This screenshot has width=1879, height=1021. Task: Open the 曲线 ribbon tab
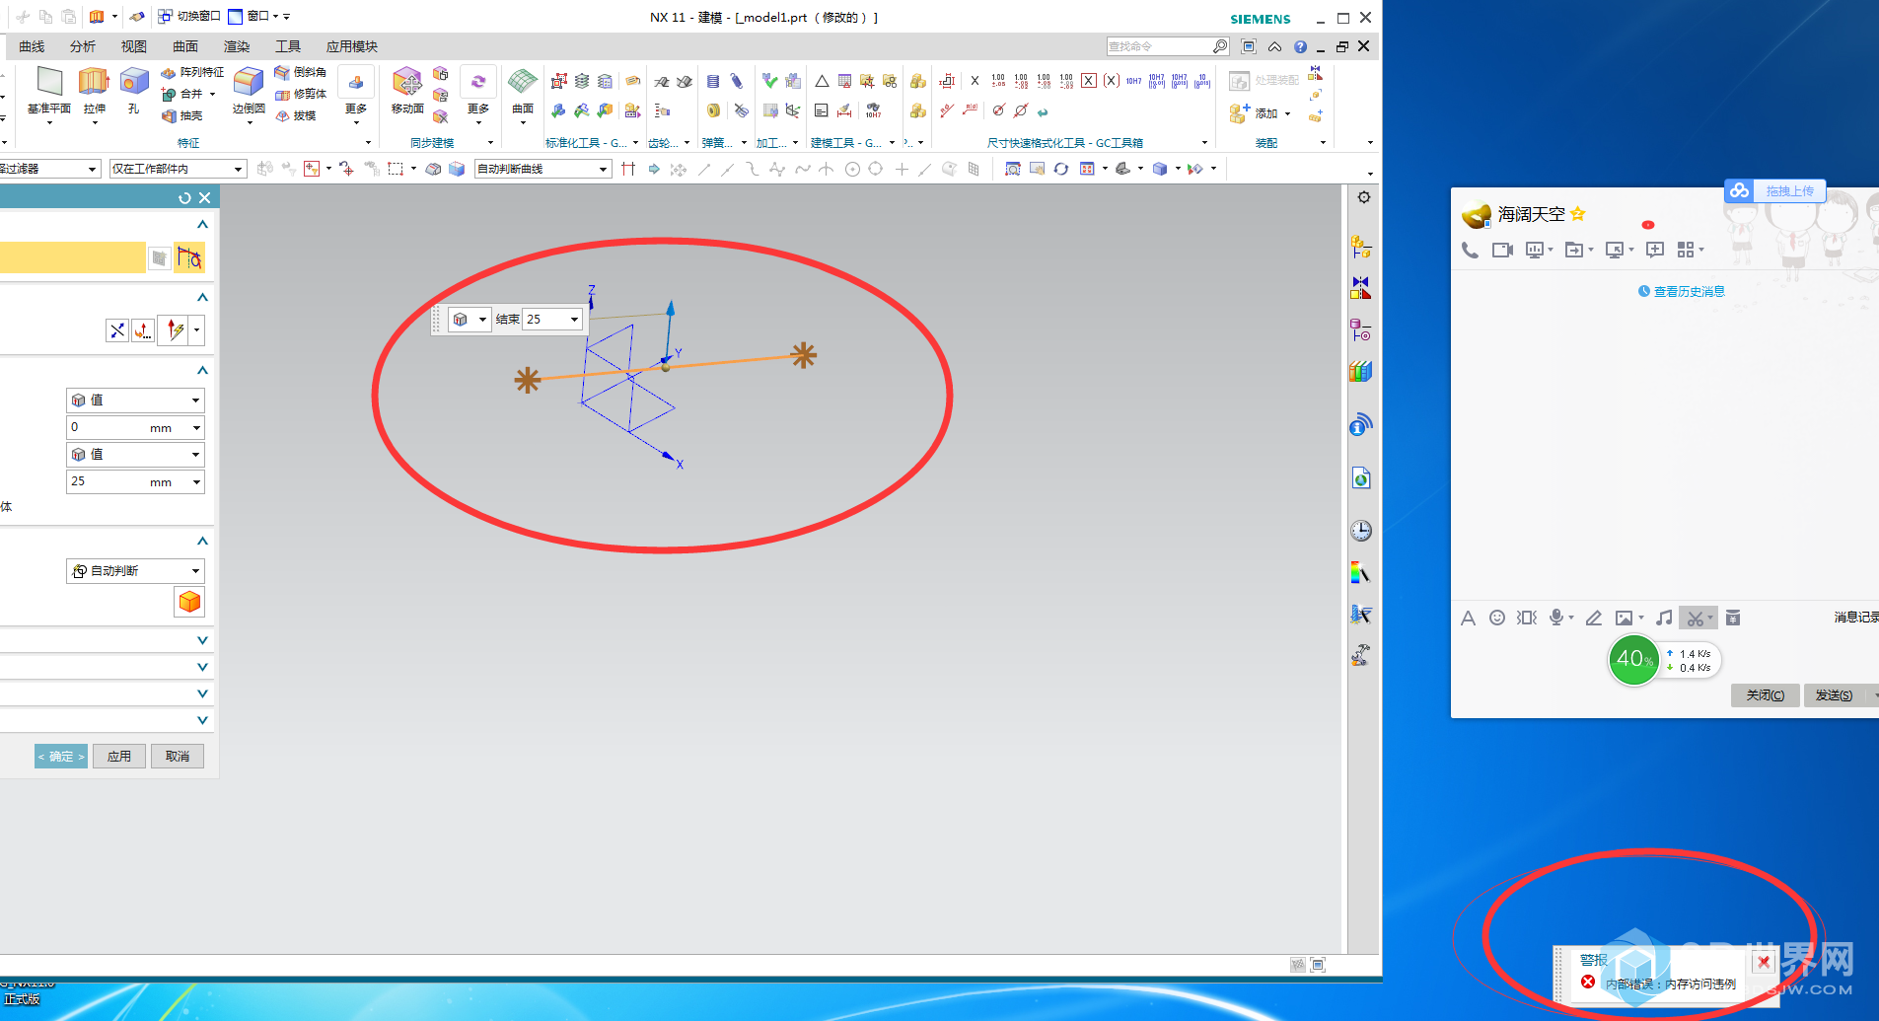pyautogui.click(x=32, y=46)
